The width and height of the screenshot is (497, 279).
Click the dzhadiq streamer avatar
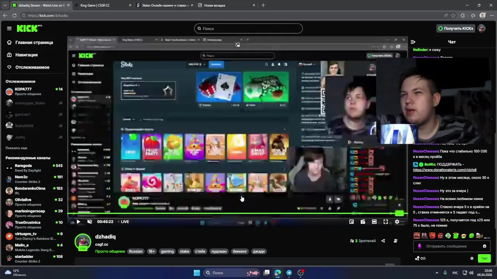coord(83,242)
